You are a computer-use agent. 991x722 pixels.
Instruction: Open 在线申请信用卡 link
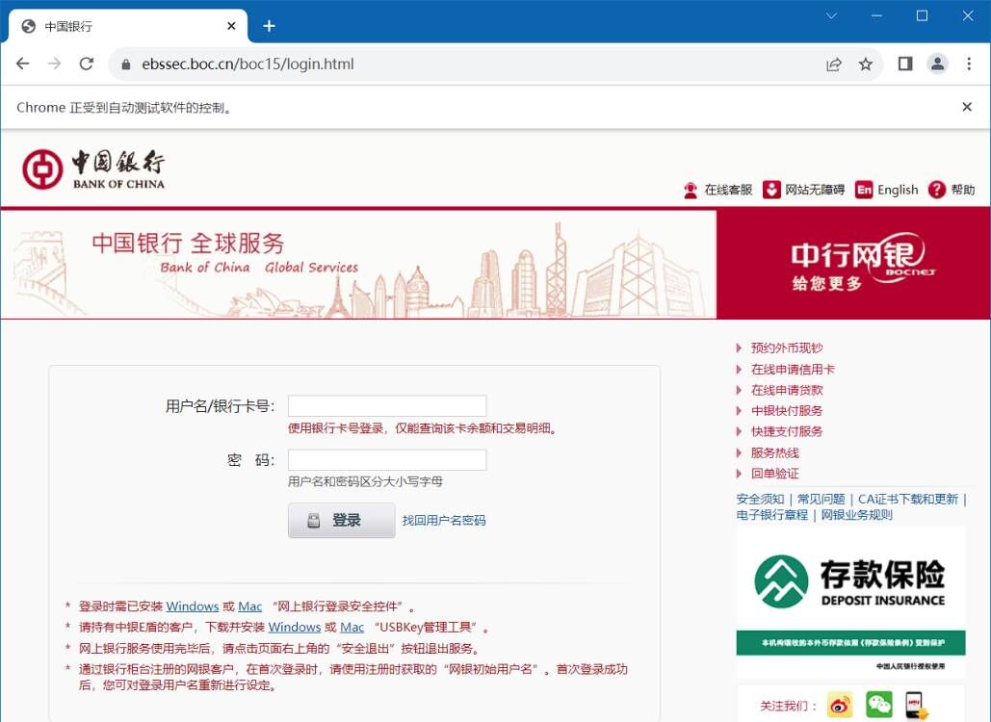click(x=793, y=370)
